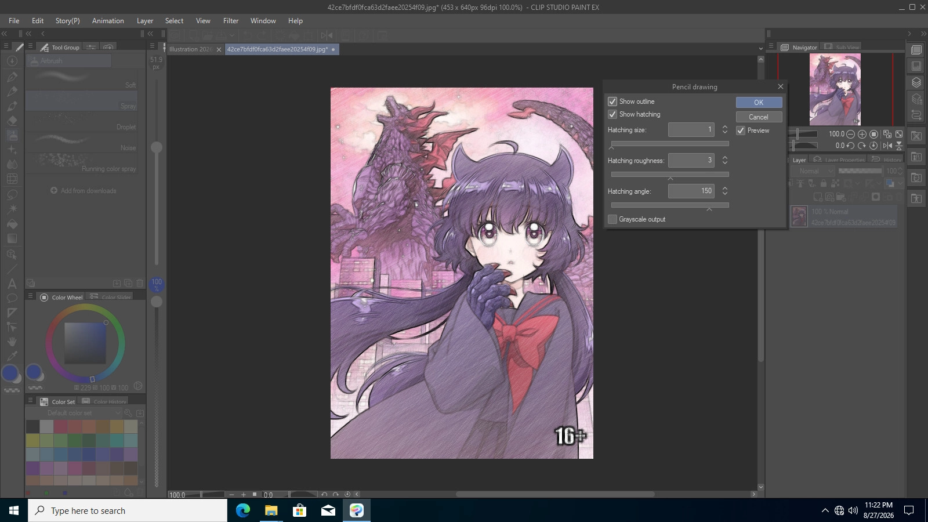Click the Navigator zoom in icon
The image size is (928, 522).
pos(862,134)
